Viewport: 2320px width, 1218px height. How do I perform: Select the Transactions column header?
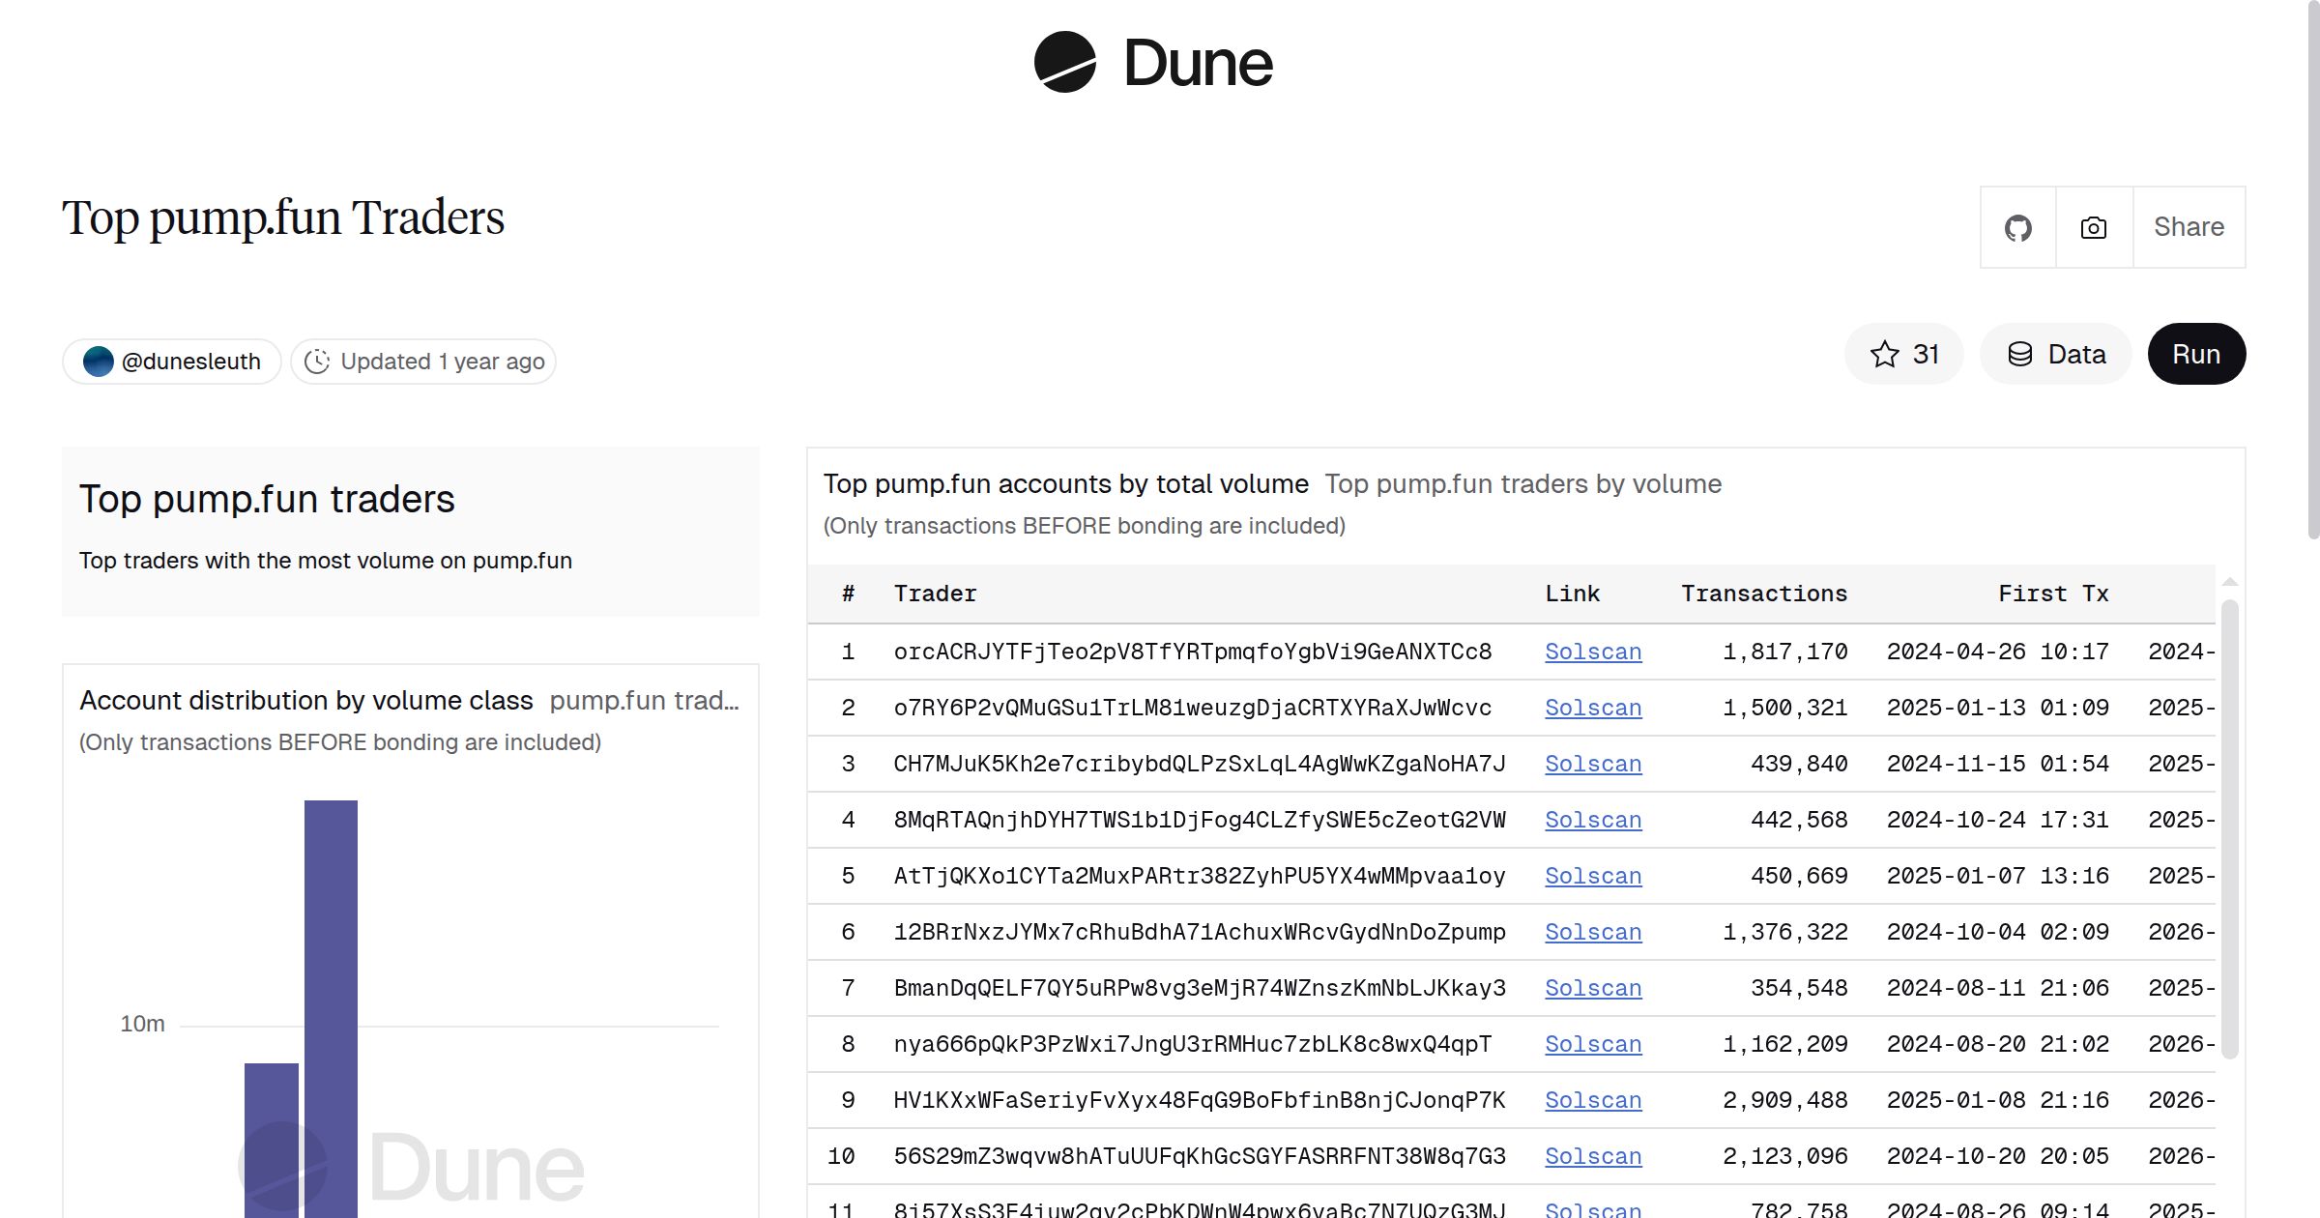coord(1763,593)
